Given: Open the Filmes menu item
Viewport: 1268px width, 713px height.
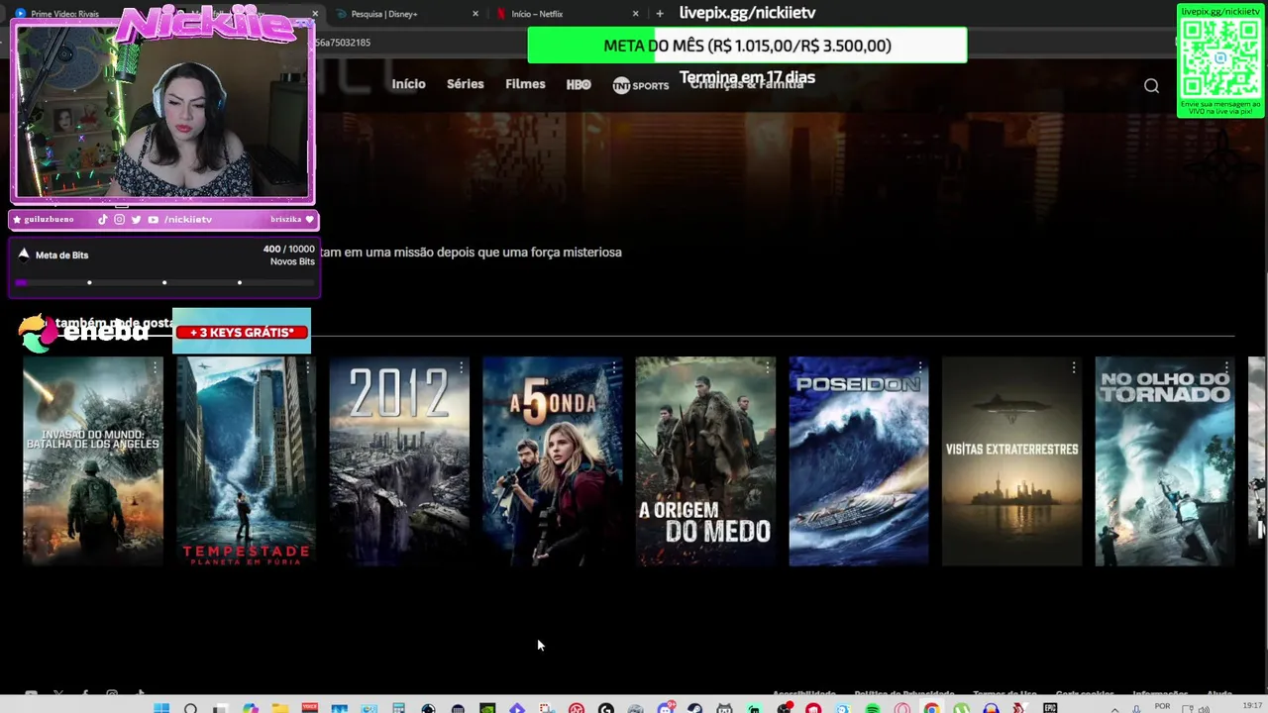Looking at the screenshot, I should [525, 84].
